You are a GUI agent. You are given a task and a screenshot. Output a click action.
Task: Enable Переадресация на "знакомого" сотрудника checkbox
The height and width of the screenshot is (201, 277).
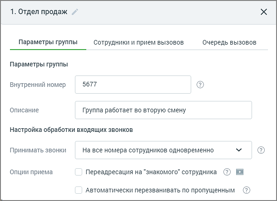coord(79,172)
